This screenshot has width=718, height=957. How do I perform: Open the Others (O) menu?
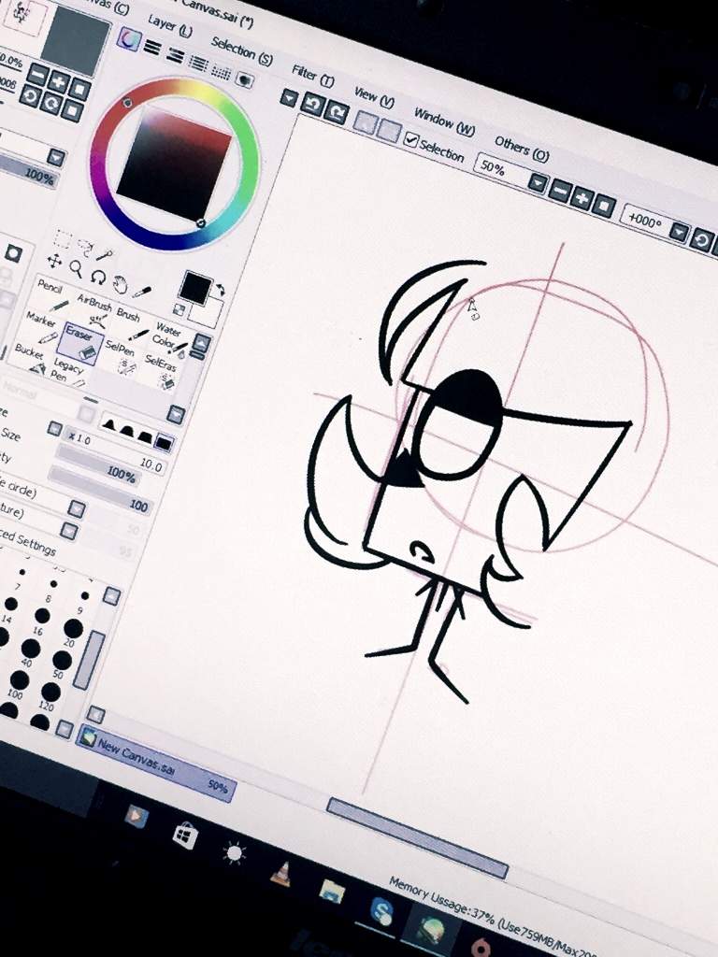pos(522,149)
